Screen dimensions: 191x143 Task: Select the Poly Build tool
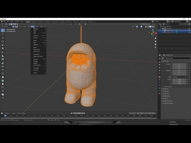[3, 77]
